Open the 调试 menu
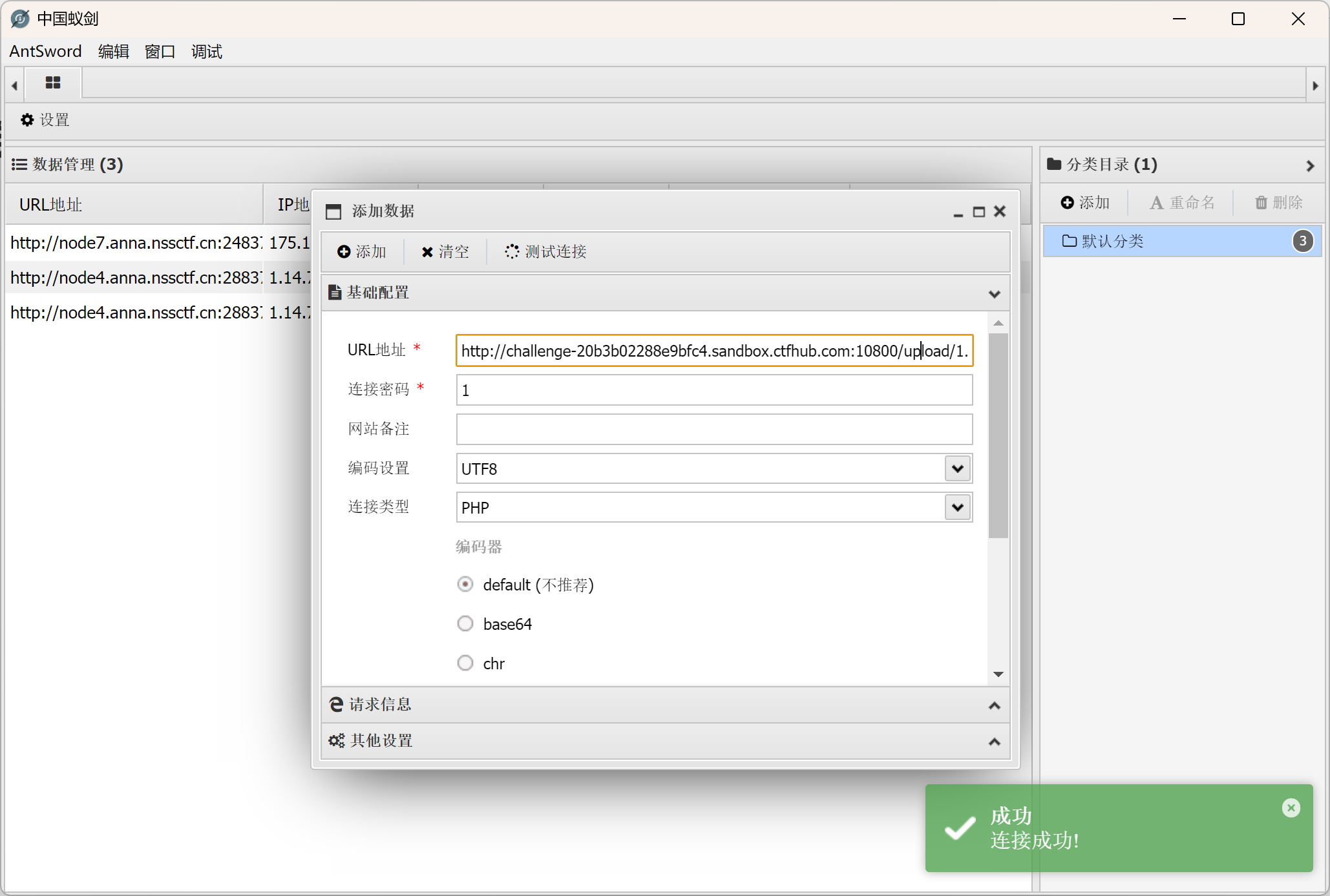This screenshot has height=896, width=1330. point(206,52)
